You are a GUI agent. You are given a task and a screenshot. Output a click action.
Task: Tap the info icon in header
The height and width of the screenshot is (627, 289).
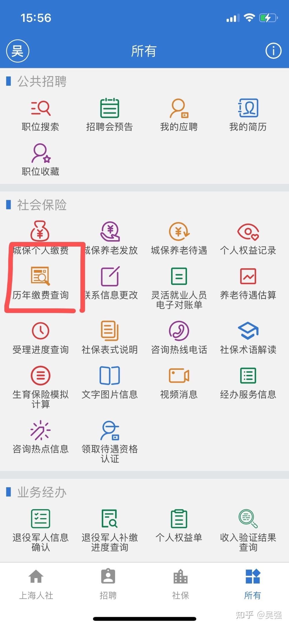tap(273, 51)
